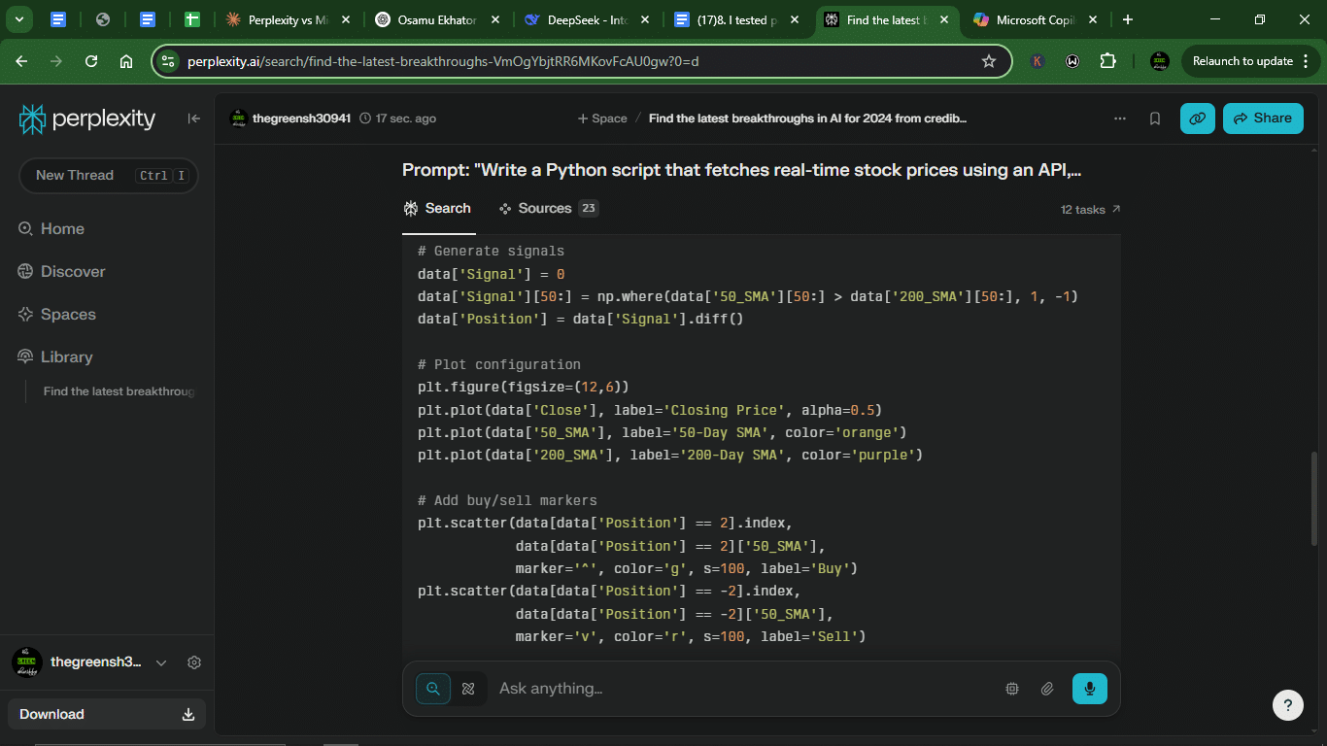Go back in the browser
This screenshot has width=1327, height=746.
[x=21, y=61]
